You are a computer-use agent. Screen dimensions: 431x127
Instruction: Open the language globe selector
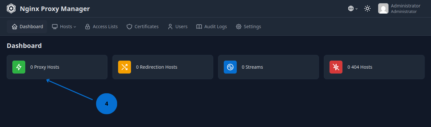click(x=353, y=9)
